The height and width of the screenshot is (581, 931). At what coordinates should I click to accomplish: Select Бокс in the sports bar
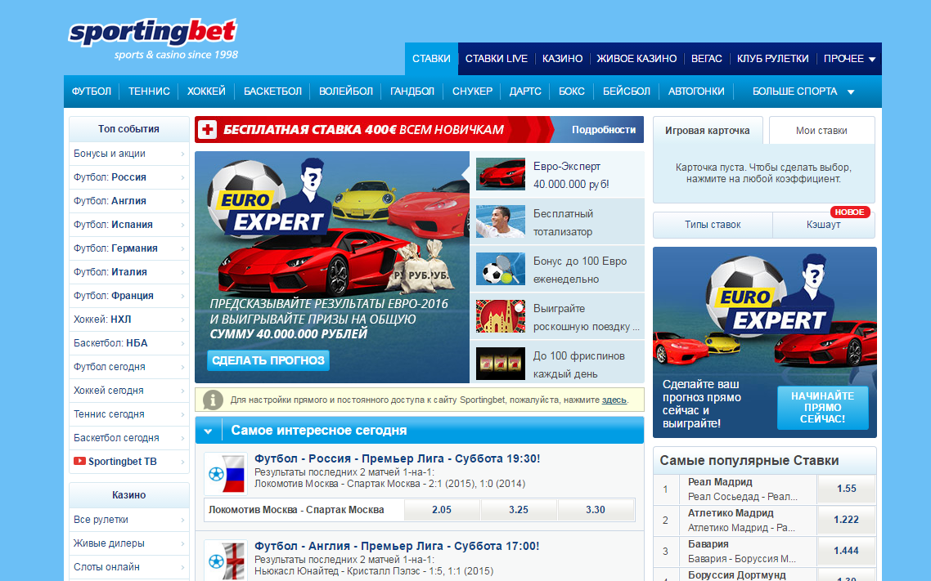[x=572, y=92]
